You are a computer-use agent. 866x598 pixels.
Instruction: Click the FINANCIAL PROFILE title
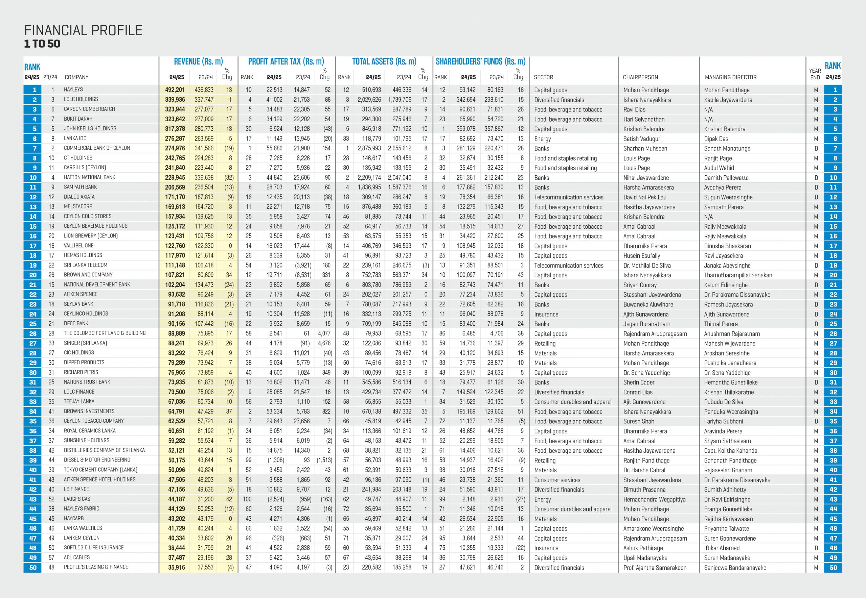(x=83, y=30)
